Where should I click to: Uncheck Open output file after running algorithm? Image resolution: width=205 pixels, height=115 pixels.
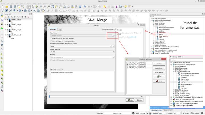click(x=51, y=60)
